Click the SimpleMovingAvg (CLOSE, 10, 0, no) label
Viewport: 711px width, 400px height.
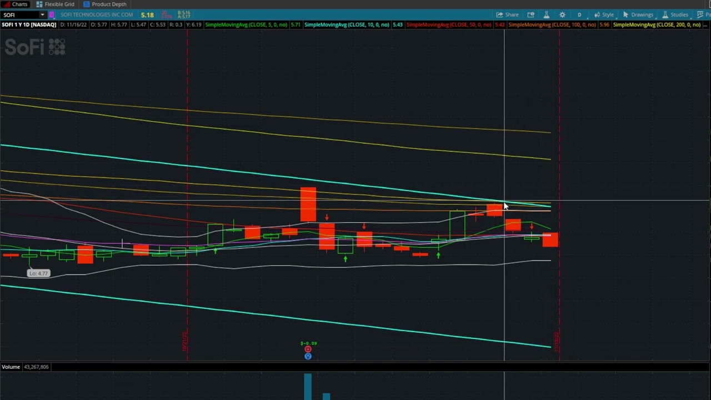[x=347, y=25]
